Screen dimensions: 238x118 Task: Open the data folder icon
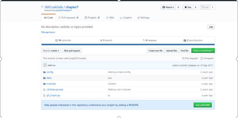(44, 78)
